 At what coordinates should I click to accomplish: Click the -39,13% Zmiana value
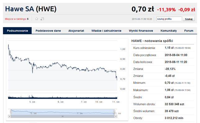pos(170,69)
